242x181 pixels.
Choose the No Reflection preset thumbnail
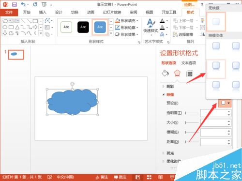click(x=216, y=21)
